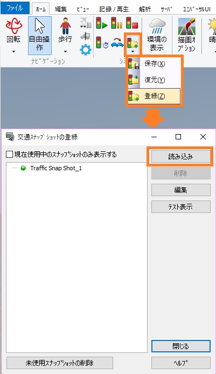
Task: Select Traffic Snap Shot_1 in the list
Action: point(56,168)
